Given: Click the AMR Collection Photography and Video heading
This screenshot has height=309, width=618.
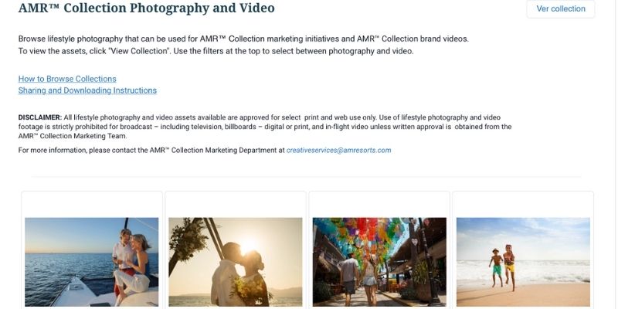Looking at the screenshot, I should pyautogui.click(x=146, y=8).
